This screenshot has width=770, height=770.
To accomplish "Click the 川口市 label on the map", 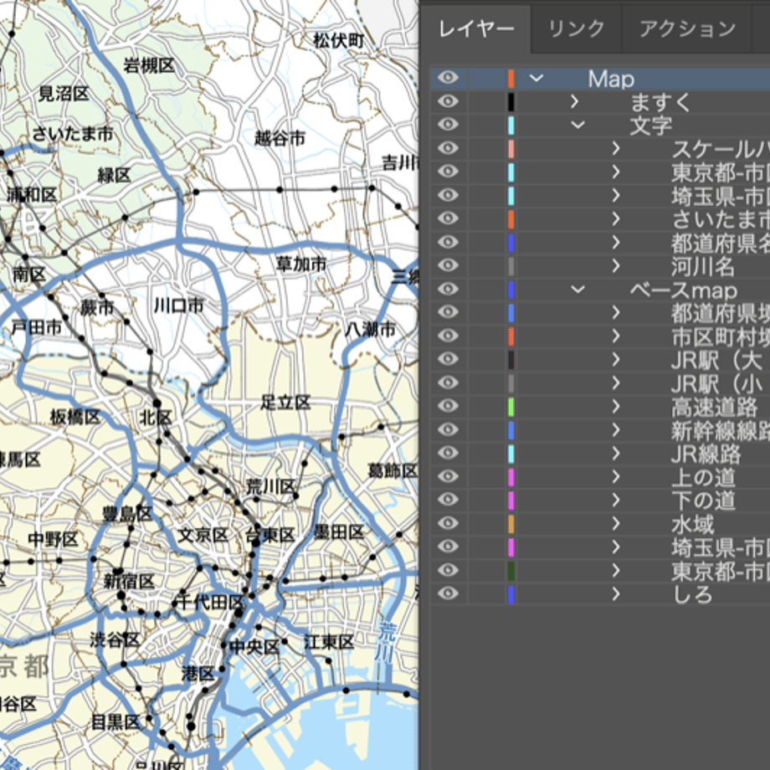I will (178, 305).
